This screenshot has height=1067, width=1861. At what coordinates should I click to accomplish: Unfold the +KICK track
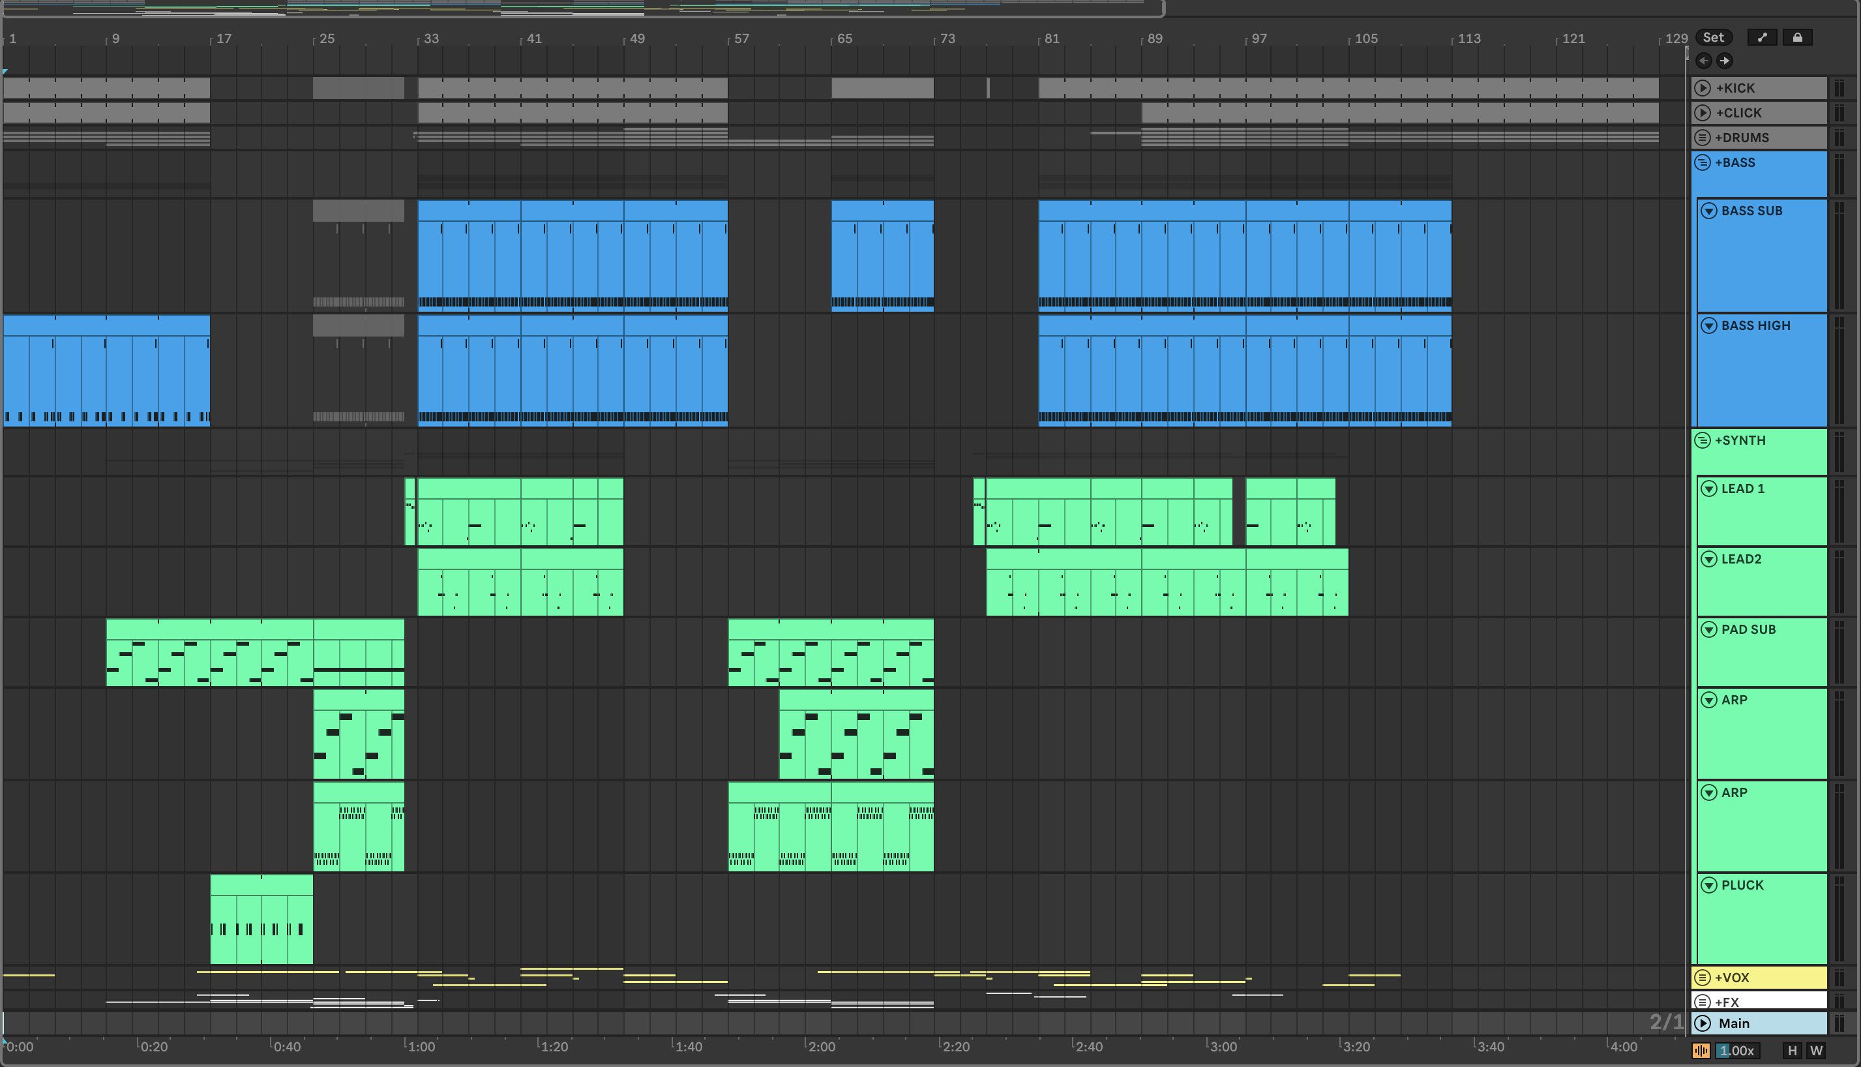(1703, 88)
